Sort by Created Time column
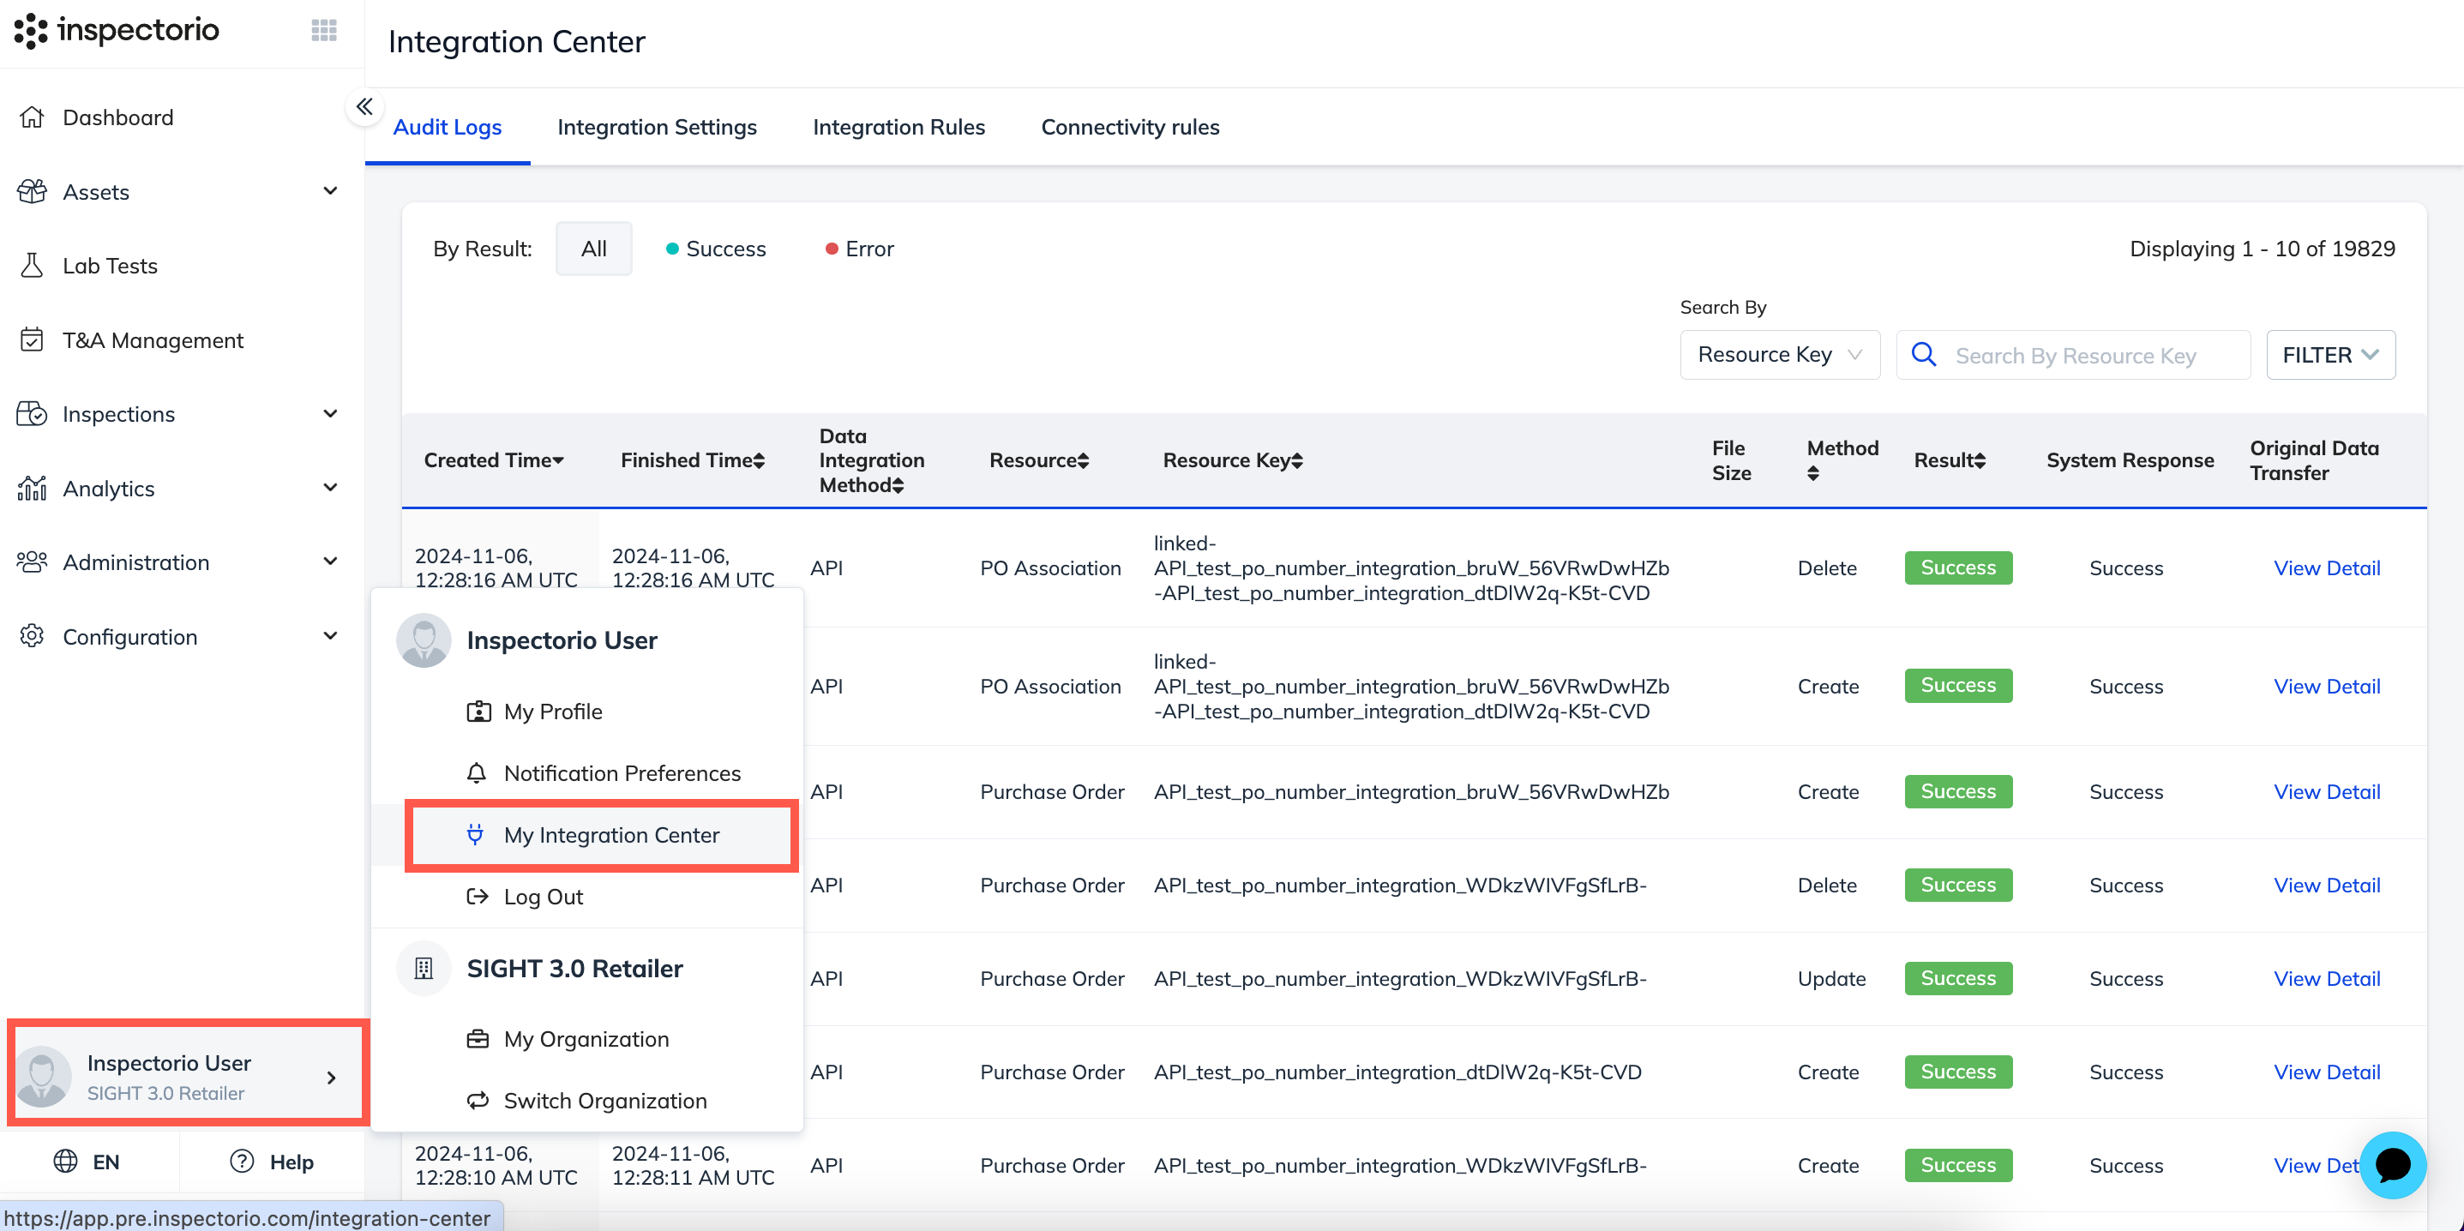The height and width of the screenshot is (1231, 2464). click(494, 460)
